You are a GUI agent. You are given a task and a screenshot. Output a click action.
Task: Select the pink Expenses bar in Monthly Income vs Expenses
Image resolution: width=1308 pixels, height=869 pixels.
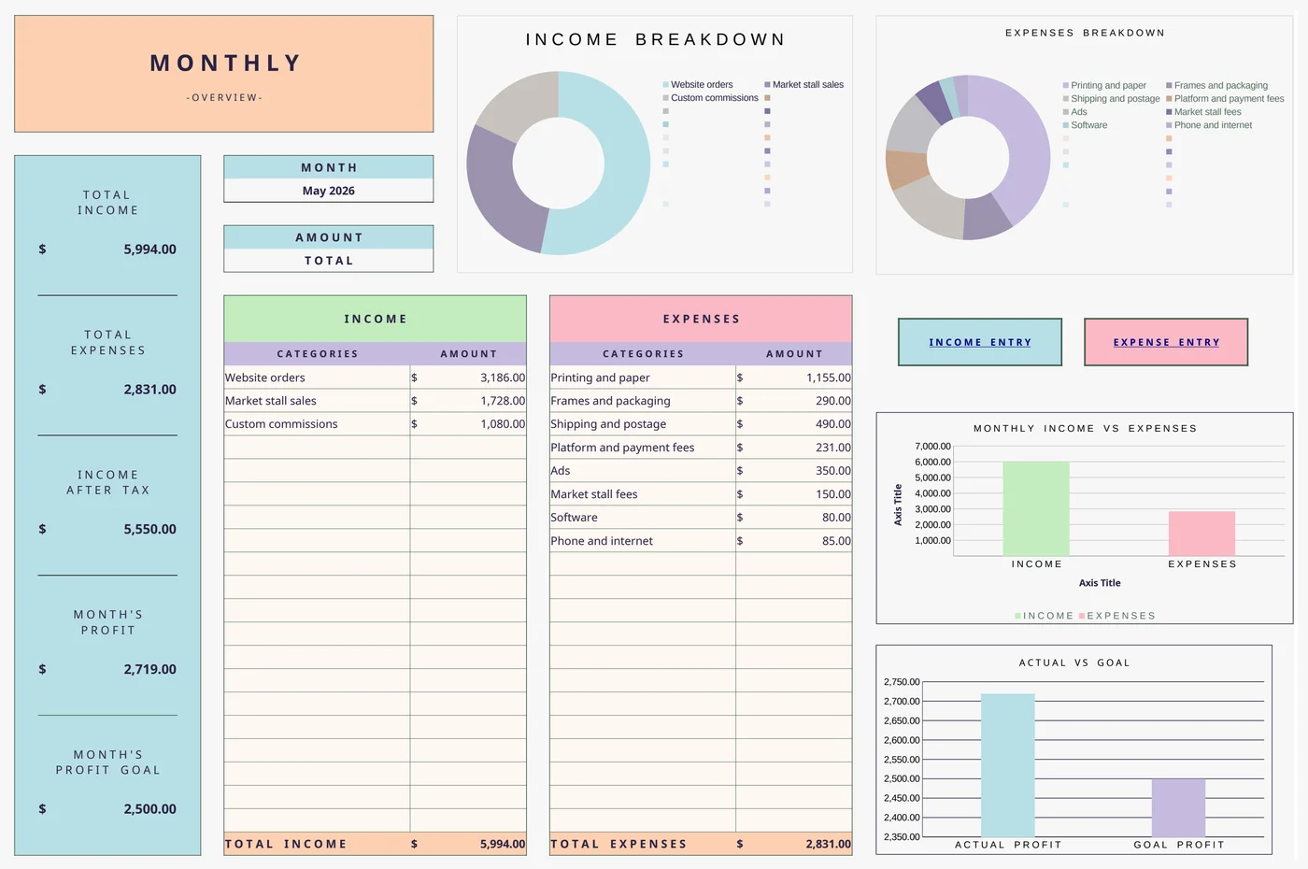click(x=1201, y=534)
